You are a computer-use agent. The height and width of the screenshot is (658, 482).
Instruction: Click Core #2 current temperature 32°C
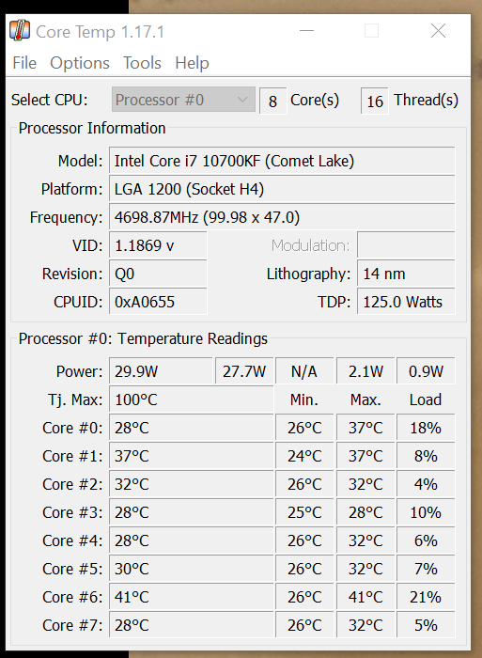click(x=192, y=484)
